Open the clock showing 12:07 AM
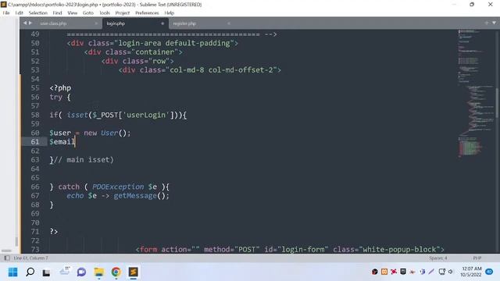500x281 pixels. (x=471, y=272)
